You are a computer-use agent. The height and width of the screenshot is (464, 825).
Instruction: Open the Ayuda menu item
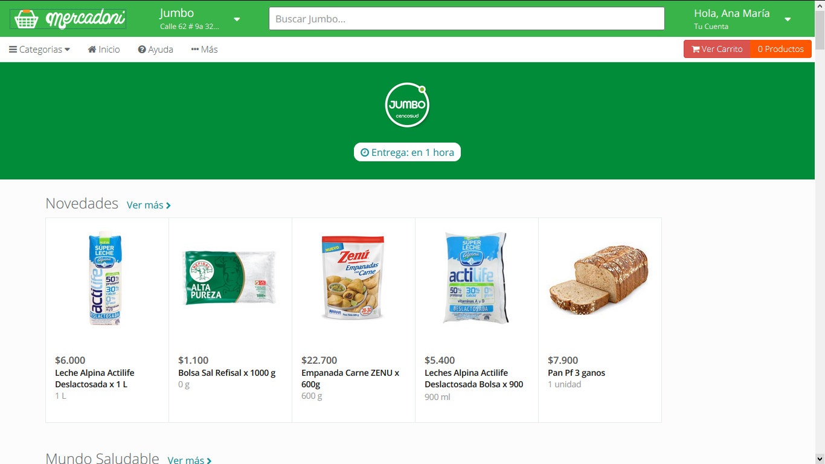coord(161,50)
